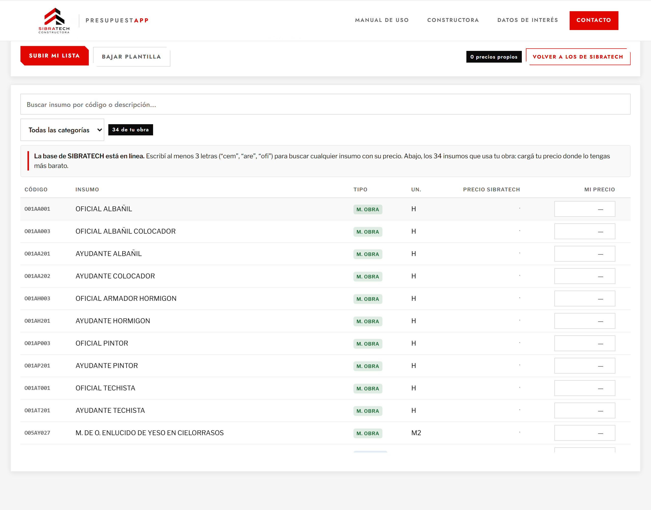Click Mi Precio field for Ayudante Colocador
This screenshot has width=651, height=510.
tap(584, 276)
